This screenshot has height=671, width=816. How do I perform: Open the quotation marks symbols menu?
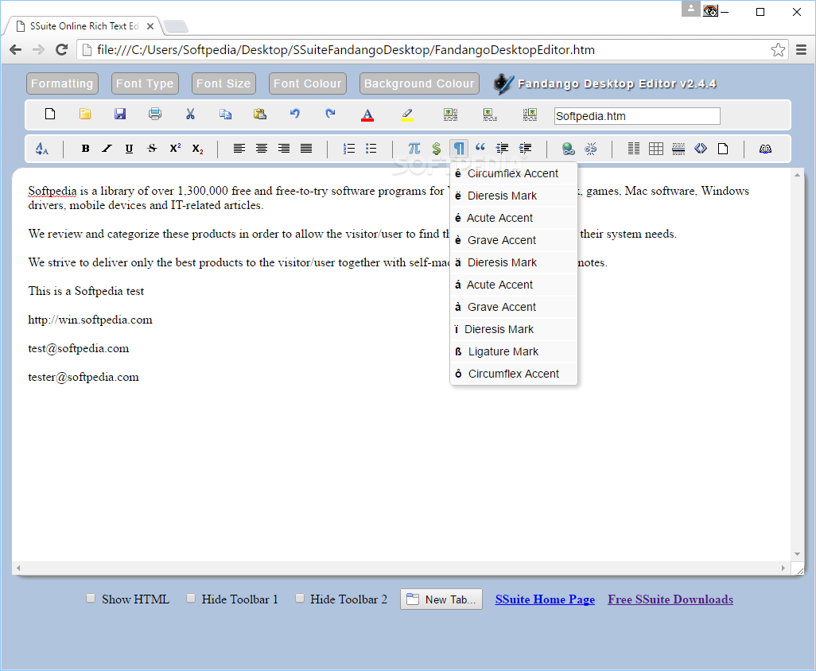coord(480,149)
